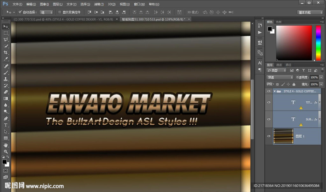The width and height of the screenshot is (326, 192).
Task: Toggle lock position for layer
Action: point(288,84)
